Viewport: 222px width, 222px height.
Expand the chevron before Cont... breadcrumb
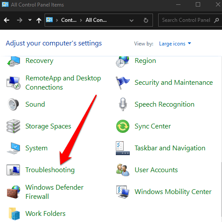tap(57, 20)
